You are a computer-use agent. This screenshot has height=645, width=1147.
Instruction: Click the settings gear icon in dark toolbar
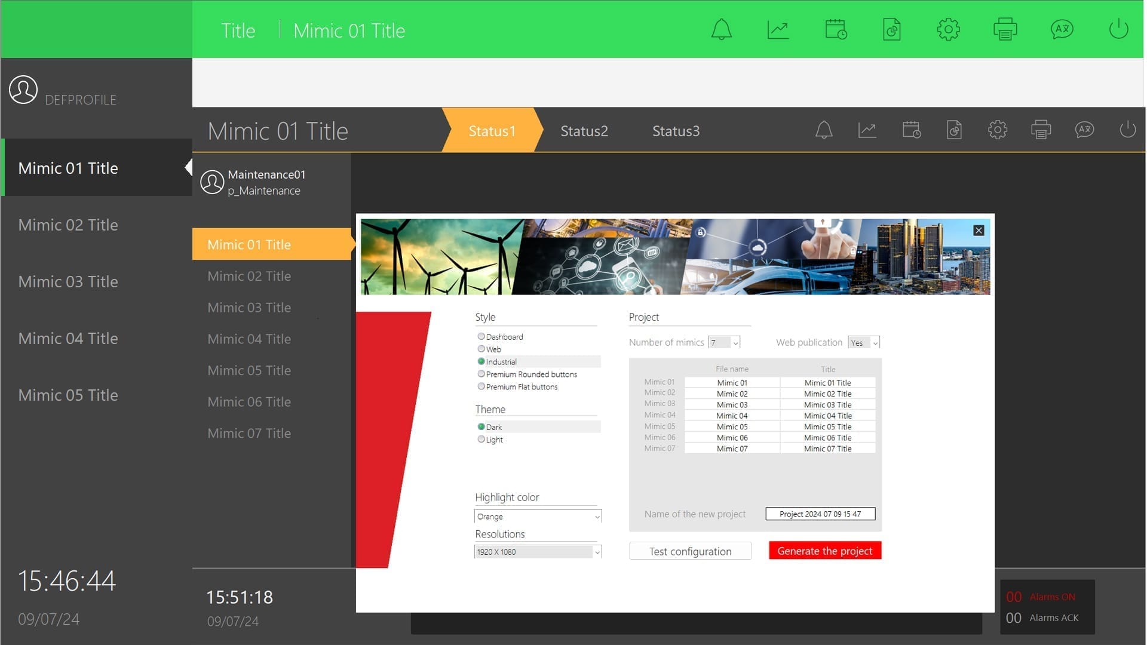[997, 130]
